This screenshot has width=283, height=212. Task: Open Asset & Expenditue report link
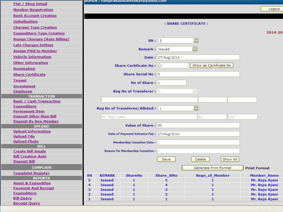[x=32, y=183]
